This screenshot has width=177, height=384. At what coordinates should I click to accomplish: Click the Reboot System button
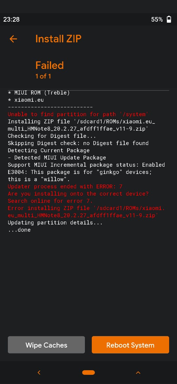pyautogui.click(x=130, y=345)
